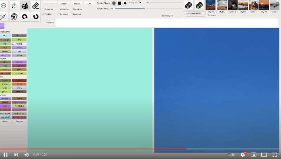
Task: Click the Save button
Action: point(5,121)
